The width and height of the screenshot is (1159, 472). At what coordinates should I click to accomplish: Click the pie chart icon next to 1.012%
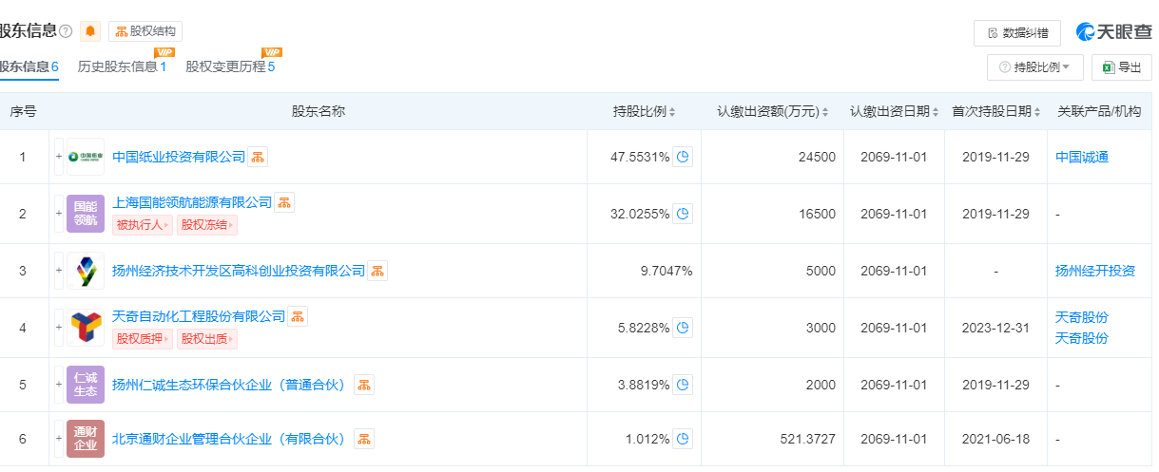click(683, 439)
